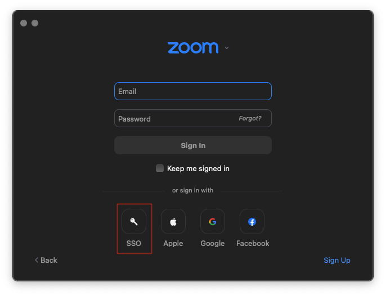Screen dimensions: 386x296
Task: Click the Back arrow chevron icon
Action: [x=37, y=260]
